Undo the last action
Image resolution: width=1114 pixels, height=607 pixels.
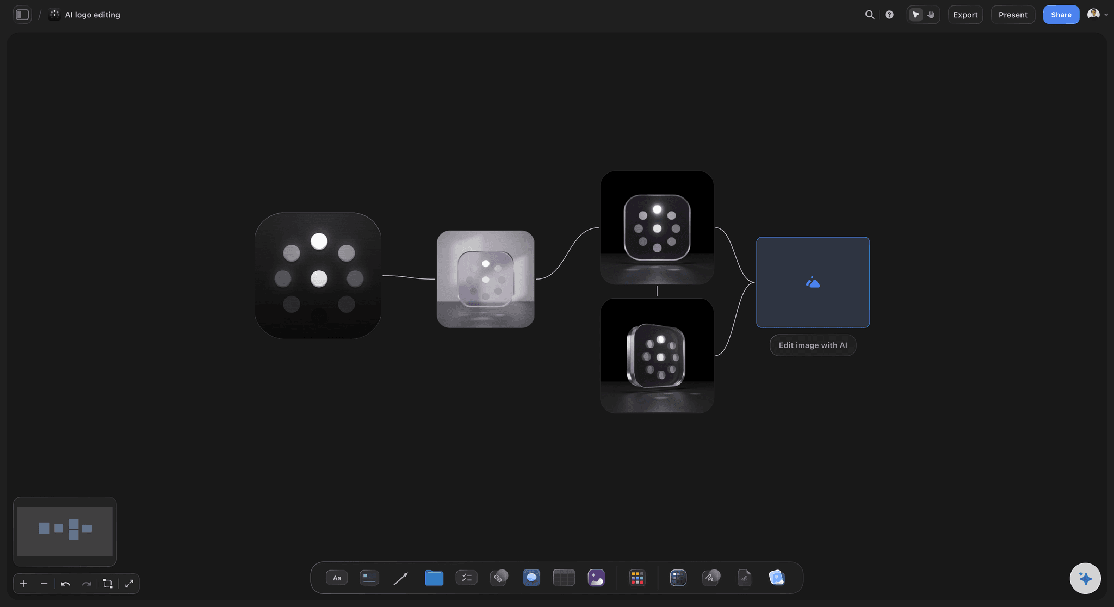[65, 584]
